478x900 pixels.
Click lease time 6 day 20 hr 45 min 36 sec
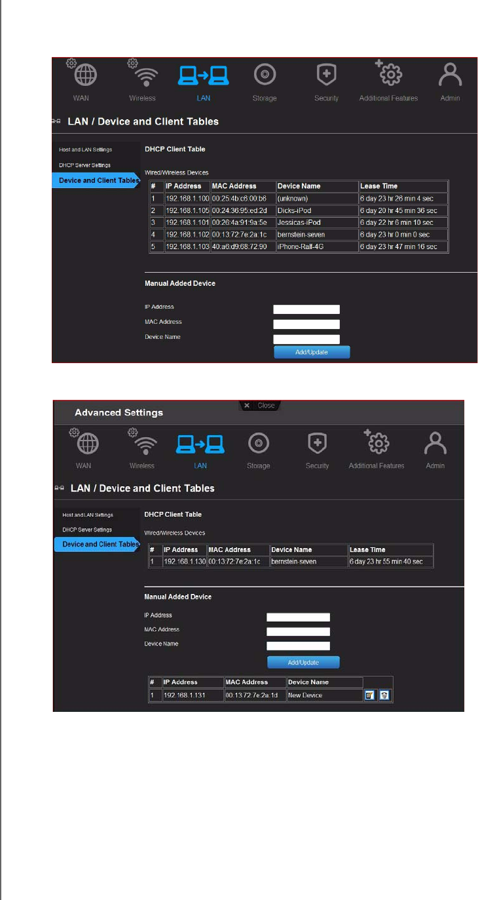403,210
